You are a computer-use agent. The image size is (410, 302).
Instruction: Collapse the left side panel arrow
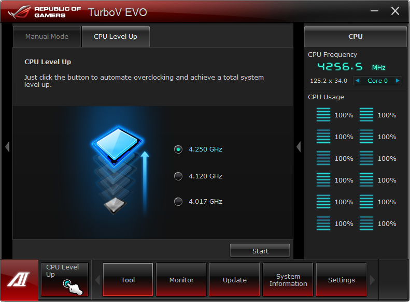point(7,146)
